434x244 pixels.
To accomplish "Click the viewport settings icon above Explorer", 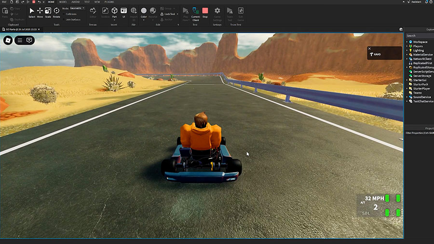I will (401, 29).
